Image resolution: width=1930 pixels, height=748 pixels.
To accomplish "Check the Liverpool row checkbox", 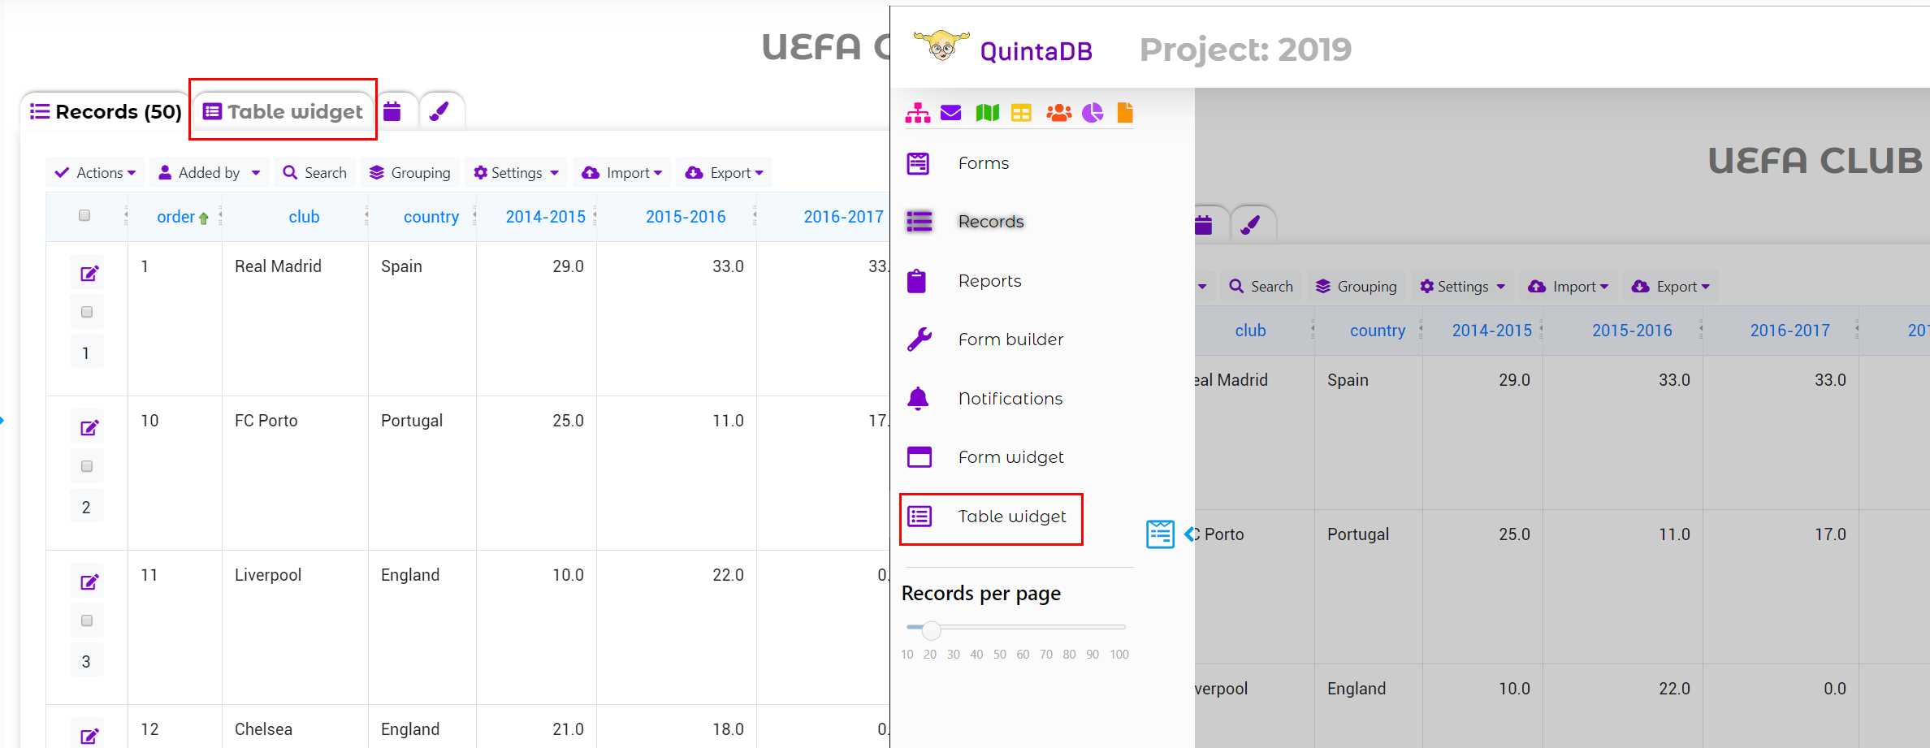I will coord(87,620).
